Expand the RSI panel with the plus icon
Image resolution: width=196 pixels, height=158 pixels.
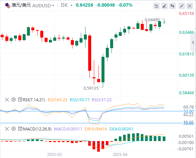tap(20, 100)
